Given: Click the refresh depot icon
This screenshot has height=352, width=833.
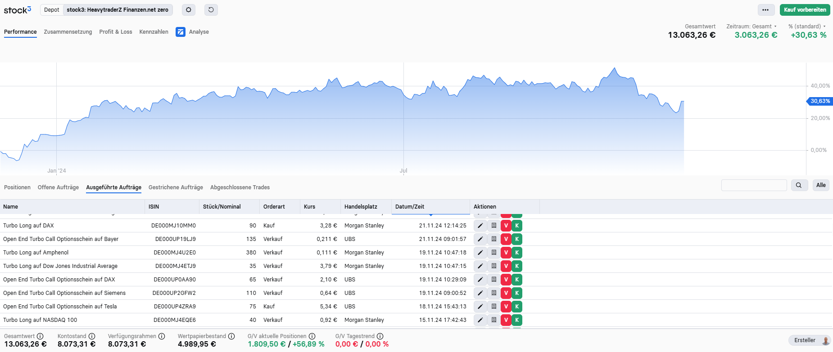Looking at the screenshot, I should coord(211,10).
